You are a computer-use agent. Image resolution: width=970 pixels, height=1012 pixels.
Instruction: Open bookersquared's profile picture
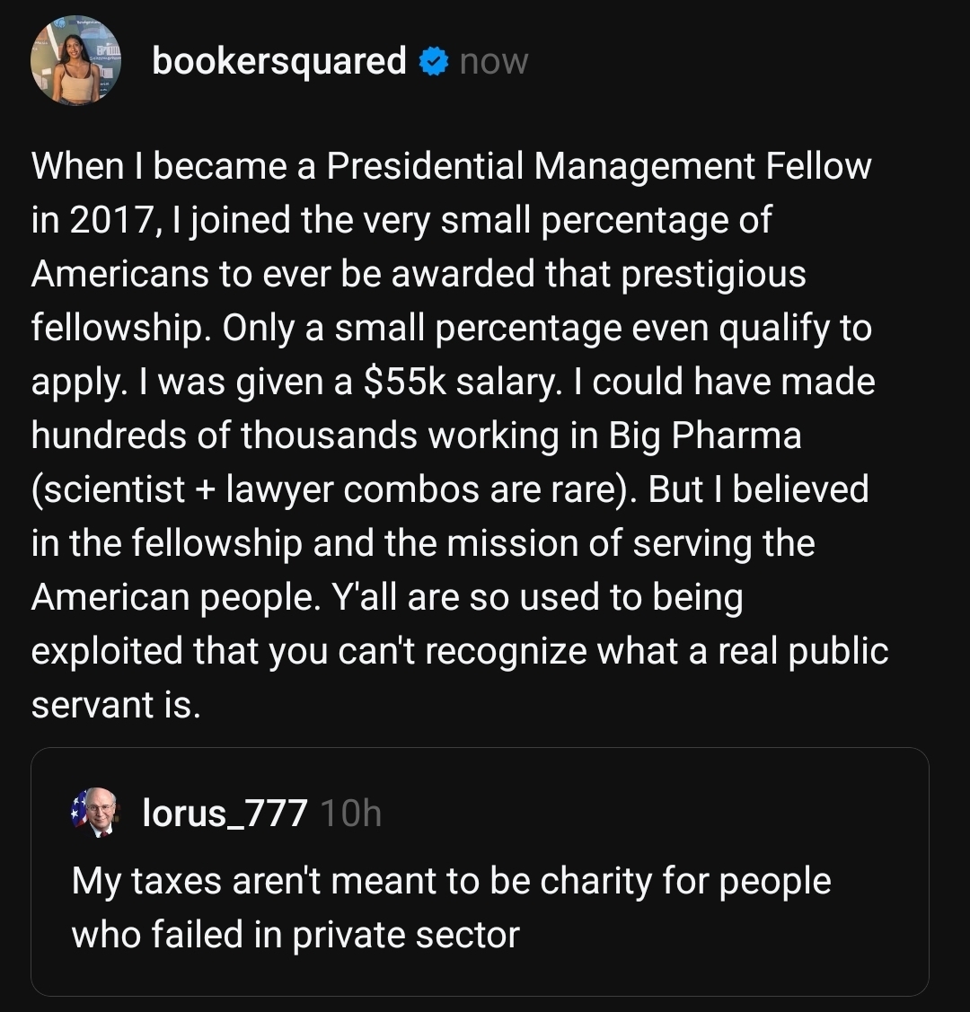click(x=75, y=61)
